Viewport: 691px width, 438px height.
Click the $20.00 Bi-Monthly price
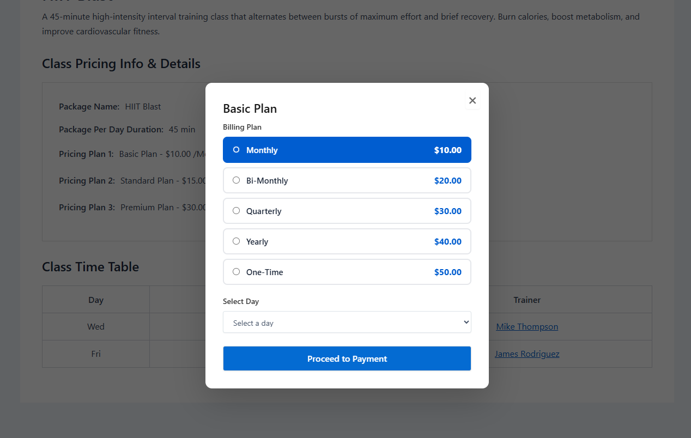click(447, 181)
